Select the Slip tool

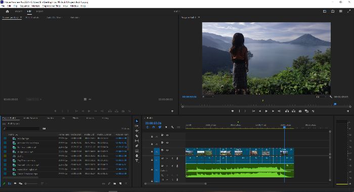point(137,141)
